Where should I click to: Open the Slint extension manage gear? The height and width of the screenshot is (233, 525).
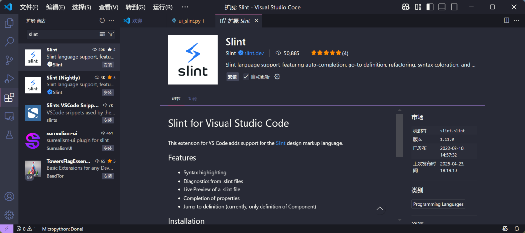(x=277, y=77)
